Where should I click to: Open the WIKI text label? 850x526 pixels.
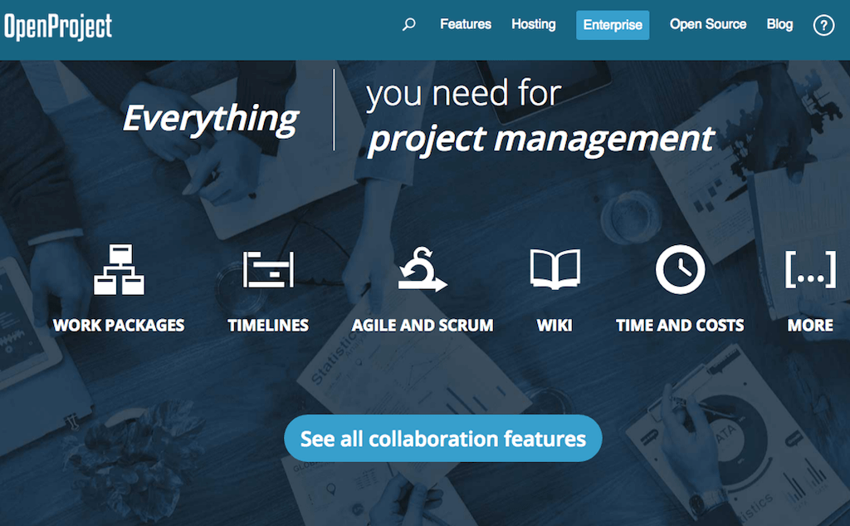click(x=554, y=326)
